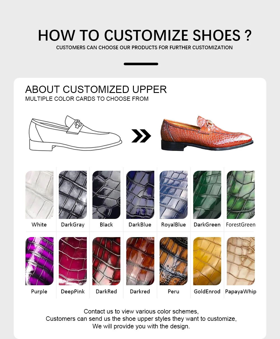280x339 pixels.
Task: Select the PapayaWhip beige swatch
Action: [241, 261]
